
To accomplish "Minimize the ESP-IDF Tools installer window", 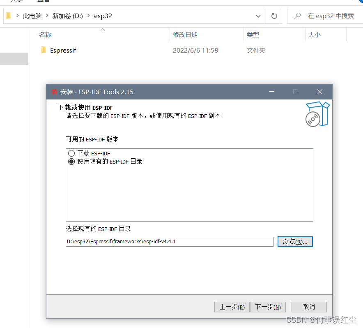I will 272,92.
